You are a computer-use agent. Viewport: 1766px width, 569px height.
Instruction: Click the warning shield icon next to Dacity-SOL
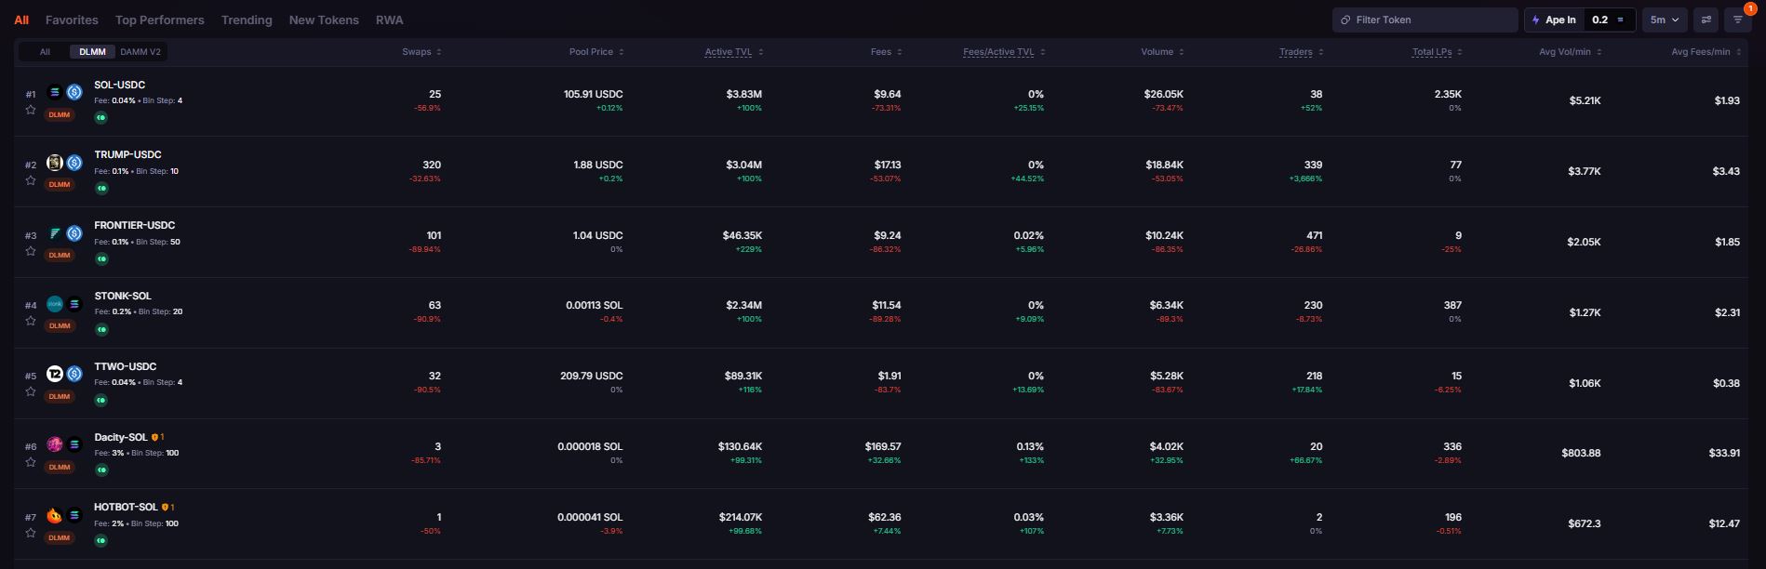coord(154,437)
